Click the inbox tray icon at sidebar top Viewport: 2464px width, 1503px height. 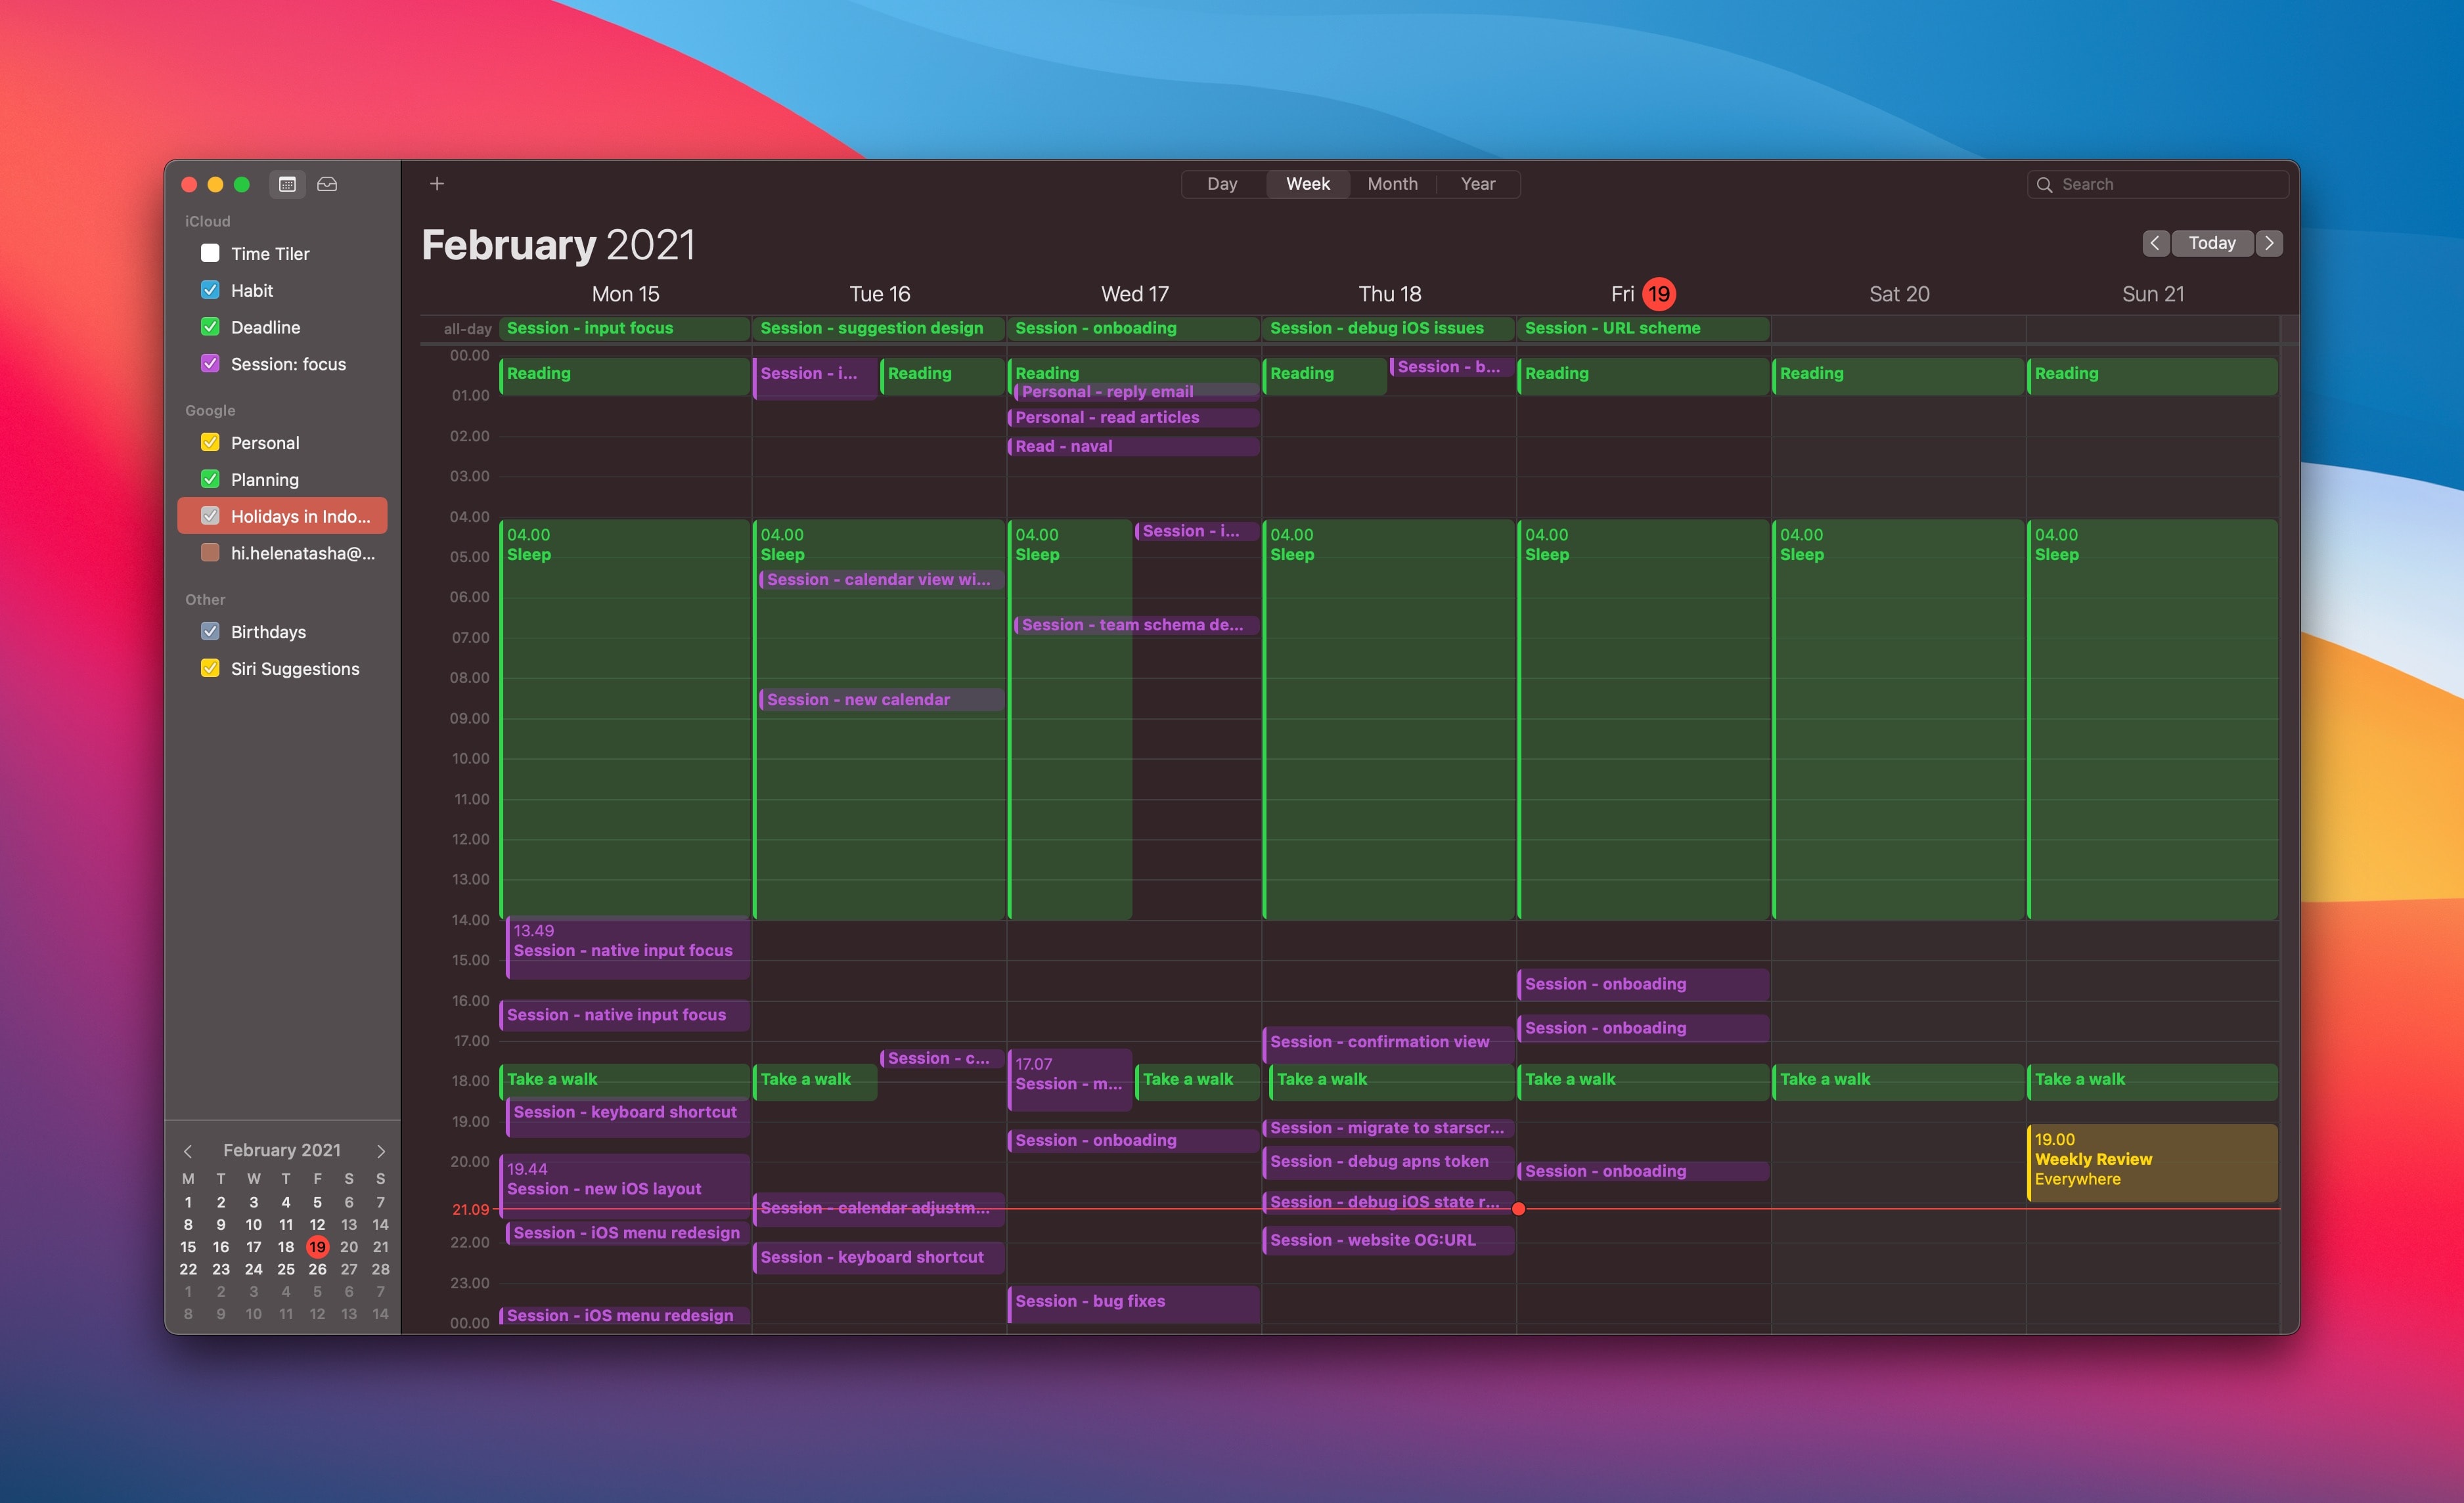(327, 184)
